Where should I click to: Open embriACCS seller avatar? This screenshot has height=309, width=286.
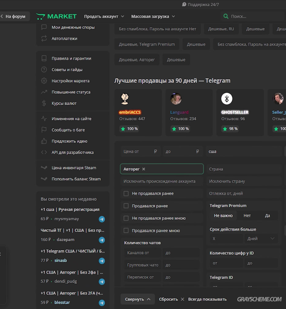click(x=125, y=98)
